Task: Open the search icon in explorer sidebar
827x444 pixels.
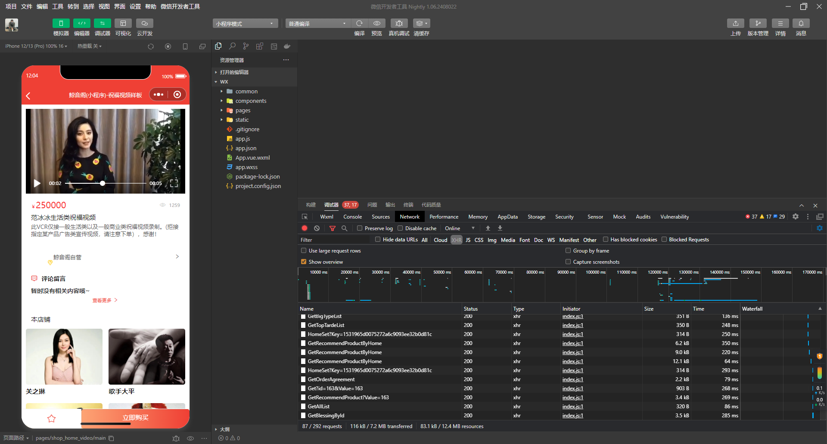Action: pyautogui.click(x=232, y=46)
